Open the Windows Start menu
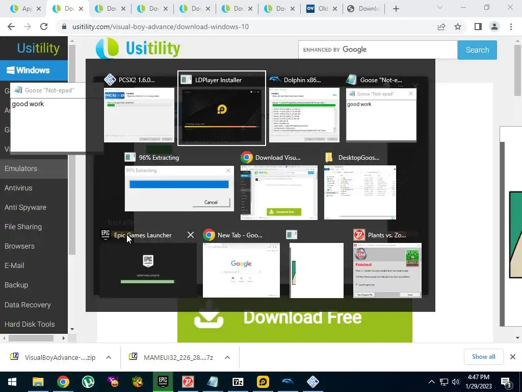The width and height of the screenshot is (522, 392). [x=12, y=382]
